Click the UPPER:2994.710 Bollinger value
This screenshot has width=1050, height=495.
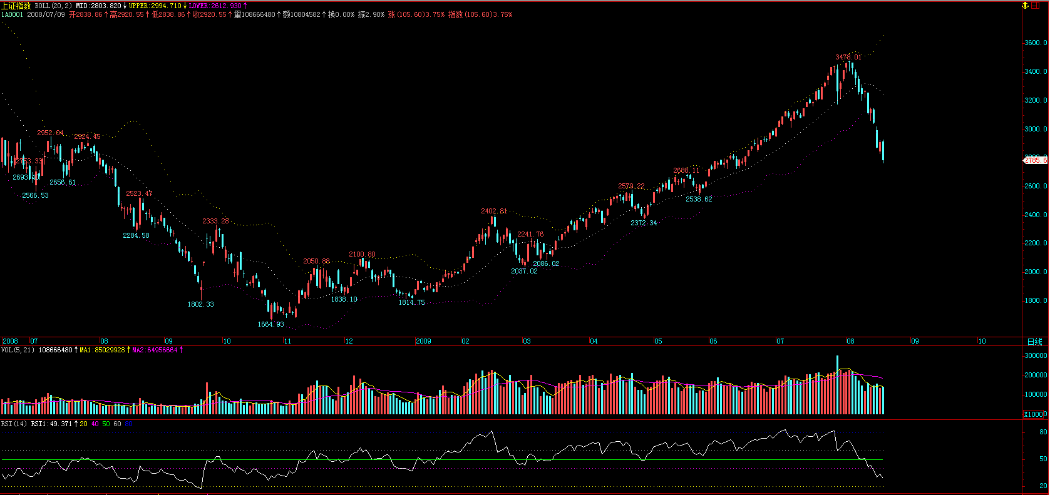pos(155,6)
